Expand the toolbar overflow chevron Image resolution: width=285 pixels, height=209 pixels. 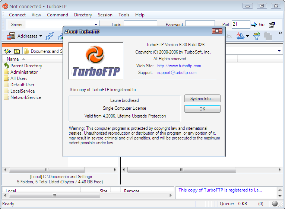[x=281, y=33]
